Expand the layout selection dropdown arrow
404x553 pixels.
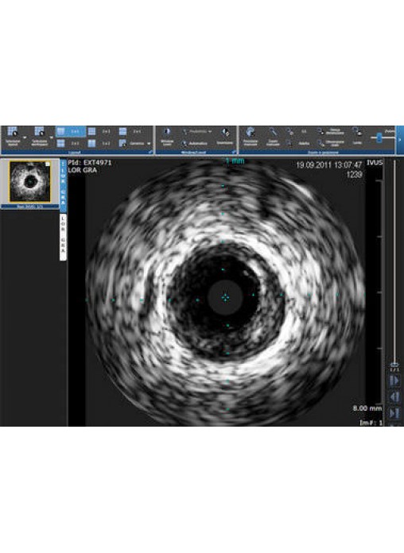pyautogui.click(x=25, y=137)
